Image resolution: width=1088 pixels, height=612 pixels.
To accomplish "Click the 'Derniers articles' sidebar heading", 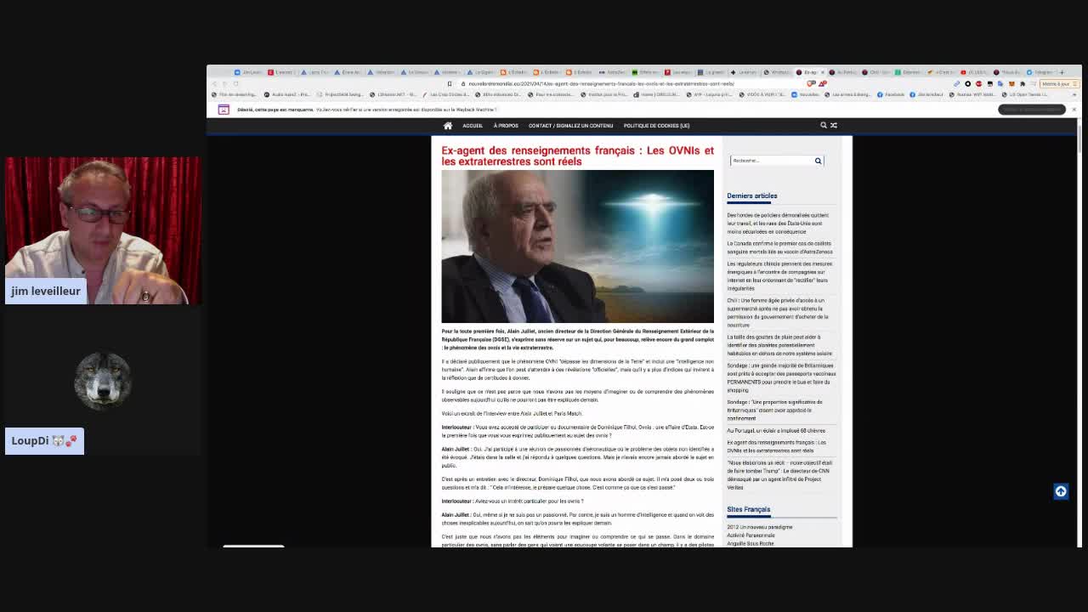I will pos(751,195).
